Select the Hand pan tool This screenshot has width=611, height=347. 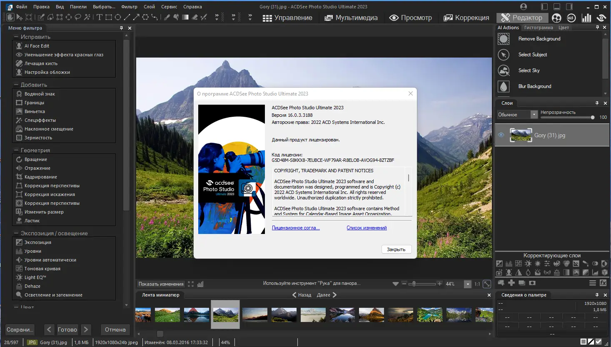[10, 17]
